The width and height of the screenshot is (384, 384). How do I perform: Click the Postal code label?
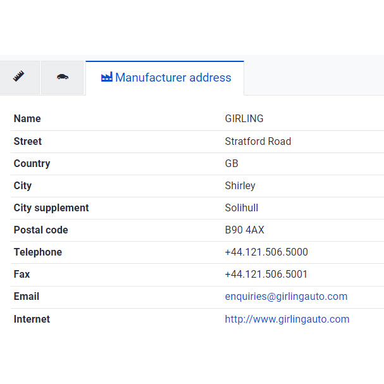coord(40,230)
